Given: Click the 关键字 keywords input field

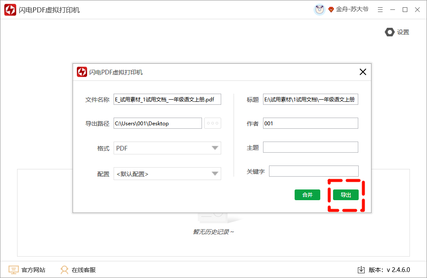Looking at the screenshot, I should coord(314,171).
